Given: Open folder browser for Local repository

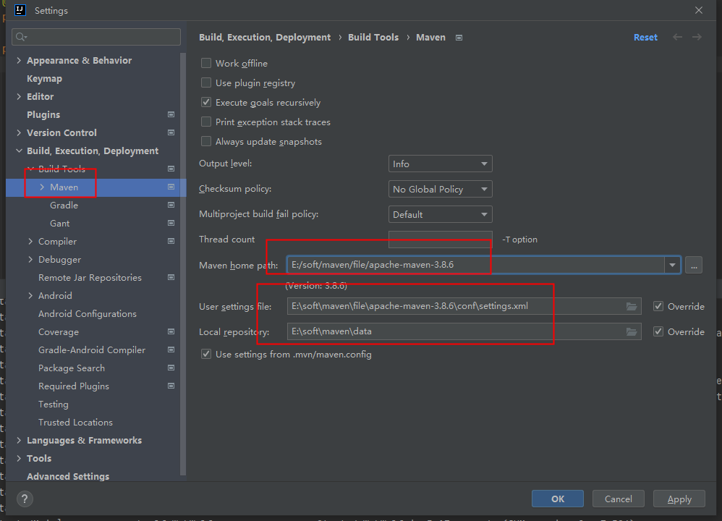Looking at the screenshot, I should pyautogui.click(x=632, y=331).
